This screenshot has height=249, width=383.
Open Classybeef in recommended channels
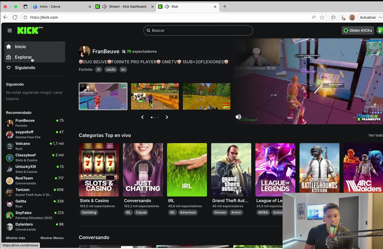click(35, 158)
